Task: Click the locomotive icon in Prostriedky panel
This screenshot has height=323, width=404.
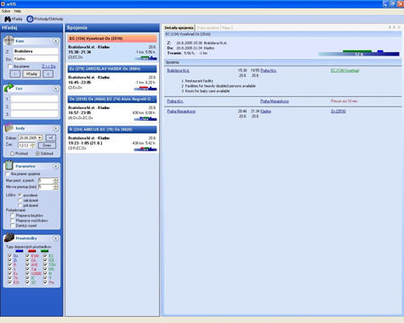Action: point(9,238)
